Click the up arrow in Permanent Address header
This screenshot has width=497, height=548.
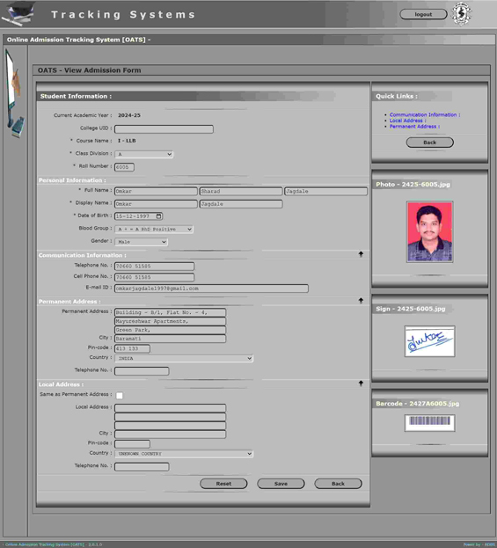click(x=361, y=301)
